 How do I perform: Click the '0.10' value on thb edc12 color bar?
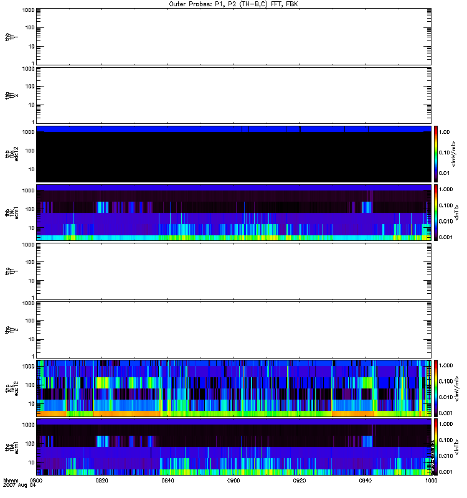point(444,153)
